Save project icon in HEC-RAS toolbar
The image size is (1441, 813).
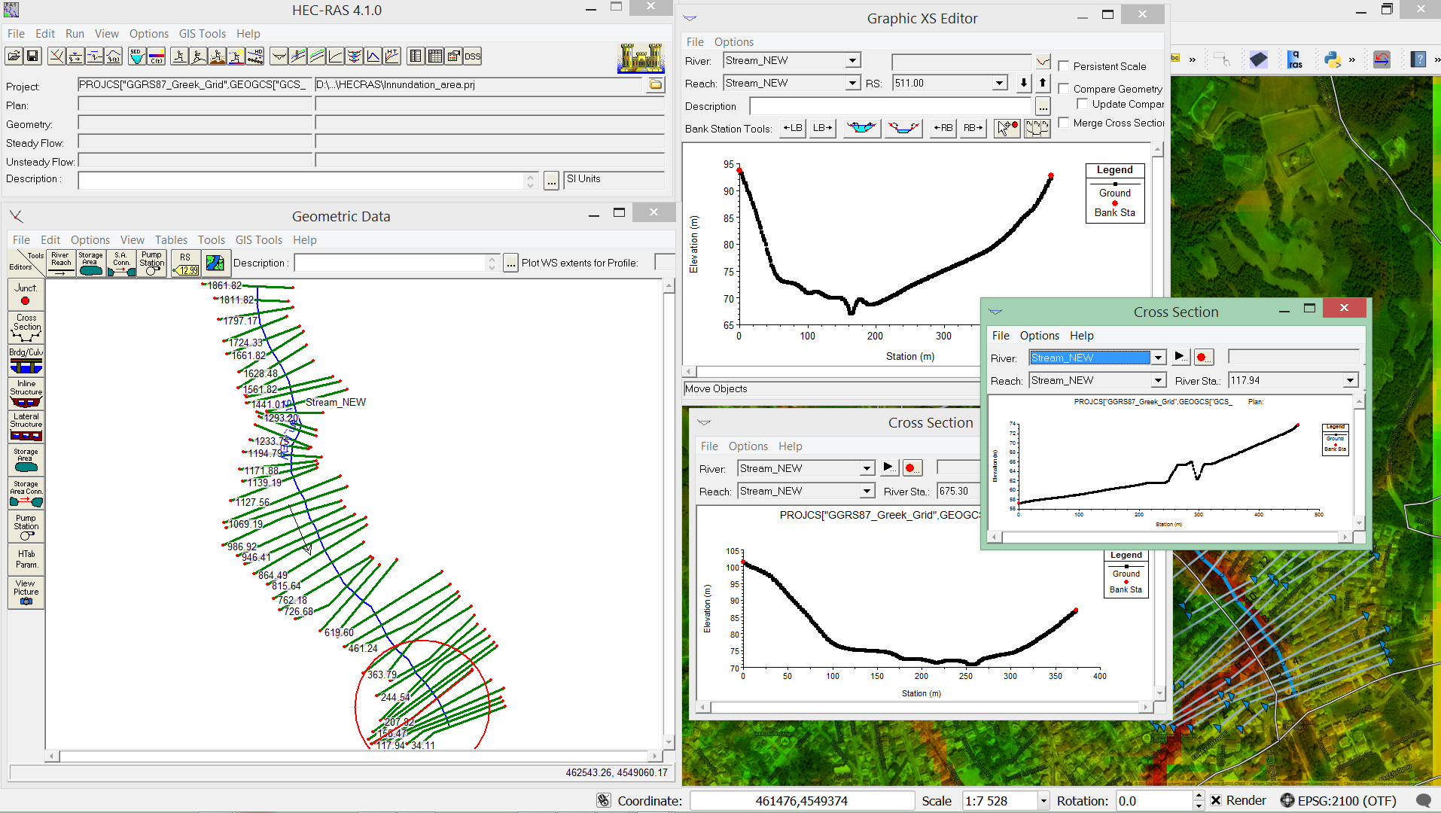point(32,56)
